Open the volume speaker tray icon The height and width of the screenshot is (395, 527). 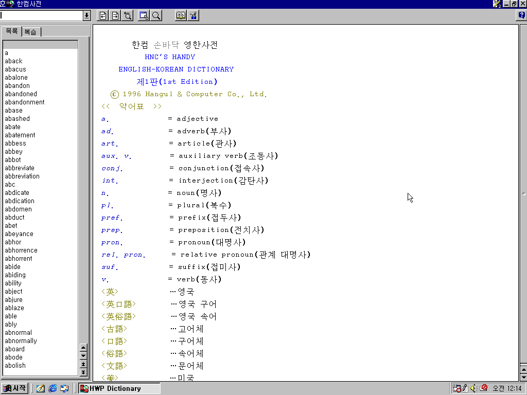click(474, 388)
